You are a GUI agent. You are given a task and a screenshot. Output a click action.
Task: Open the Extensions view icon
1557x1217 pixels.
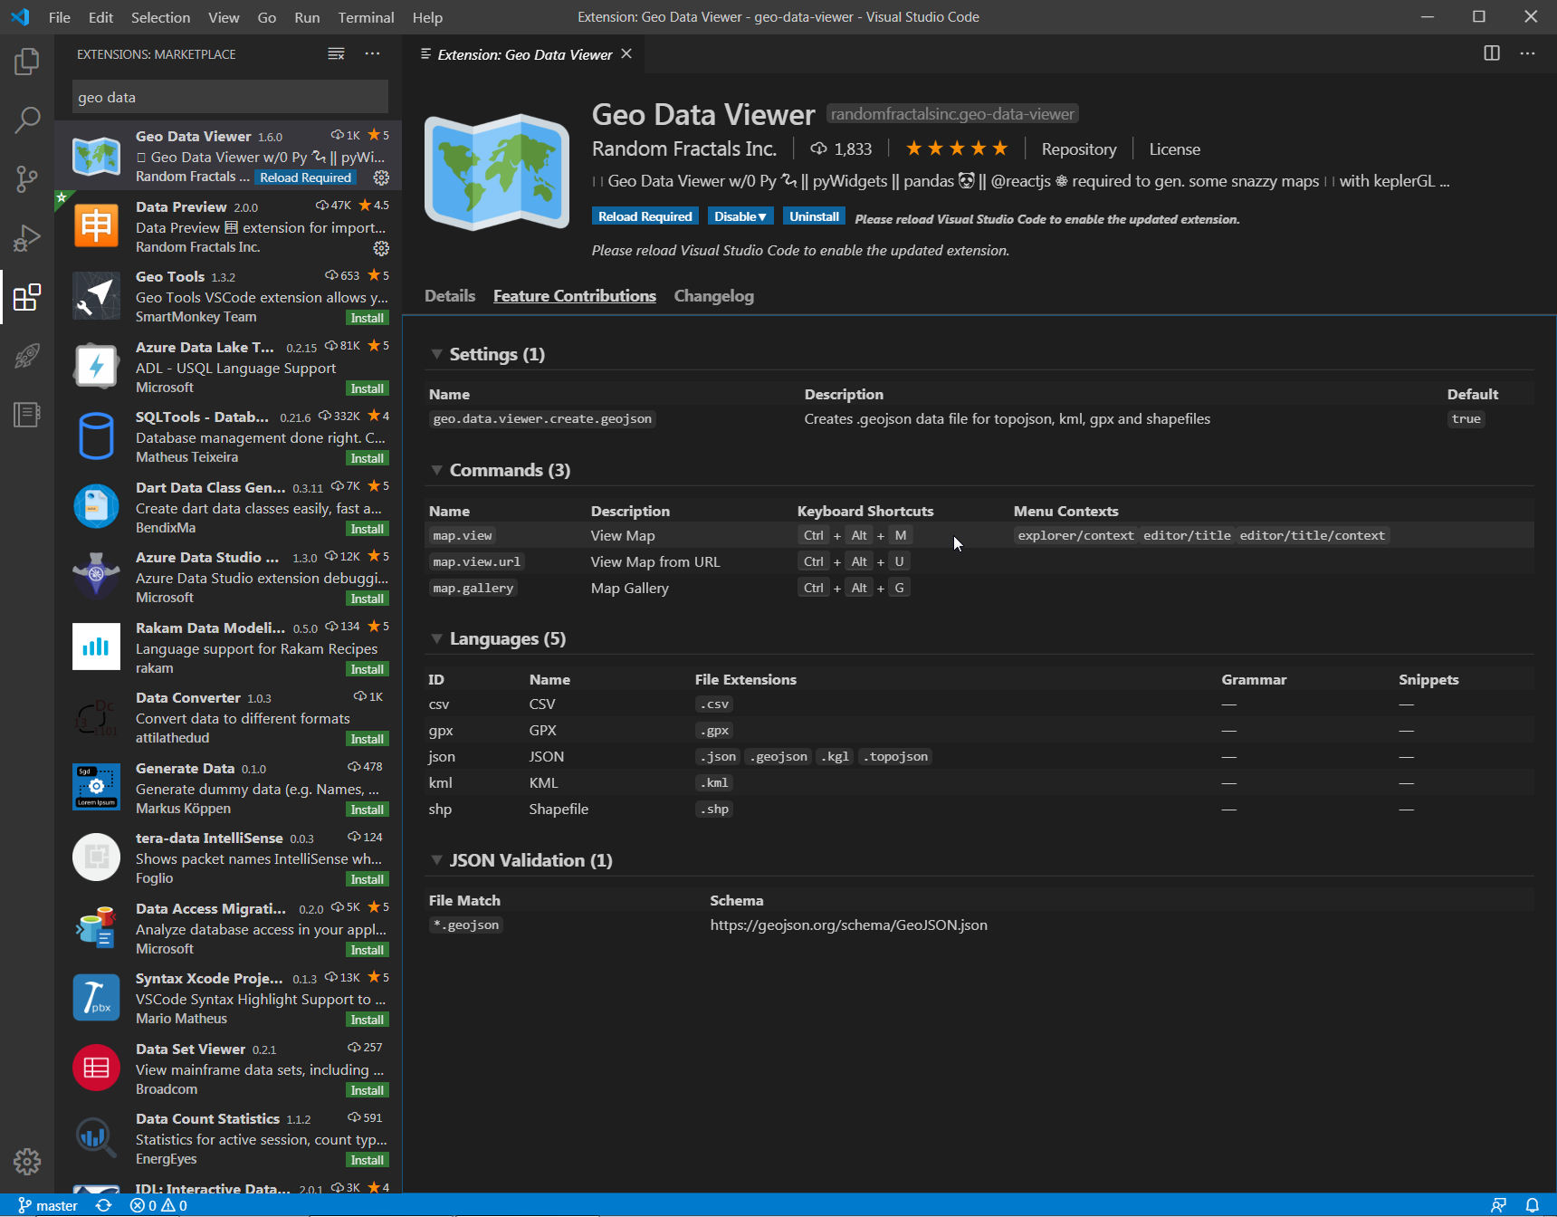[x=27, y=296]
